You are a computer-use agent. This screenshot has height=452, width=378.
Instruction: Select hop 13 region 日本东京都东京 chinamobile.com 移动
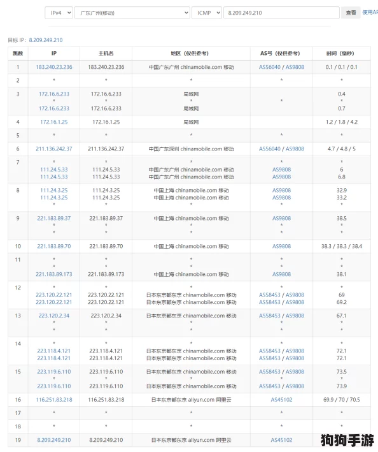(191, 316)
